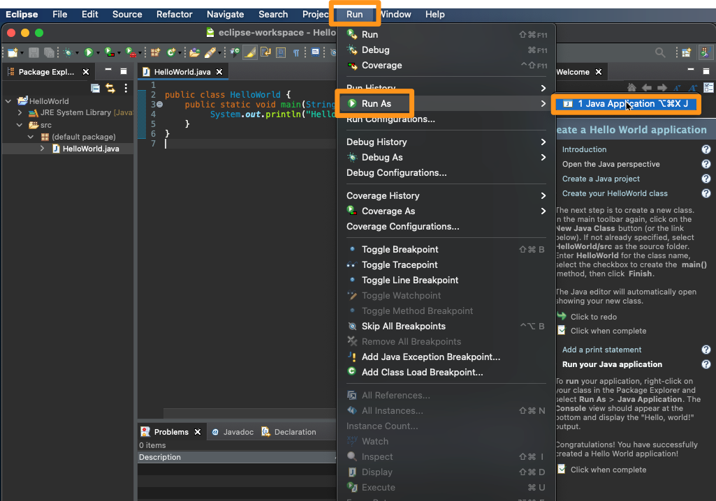The height and width of the screenshot is (501, 716).
Task: Open the Debug As submenu
Action: pyautogui.click(x=446, y=158)
